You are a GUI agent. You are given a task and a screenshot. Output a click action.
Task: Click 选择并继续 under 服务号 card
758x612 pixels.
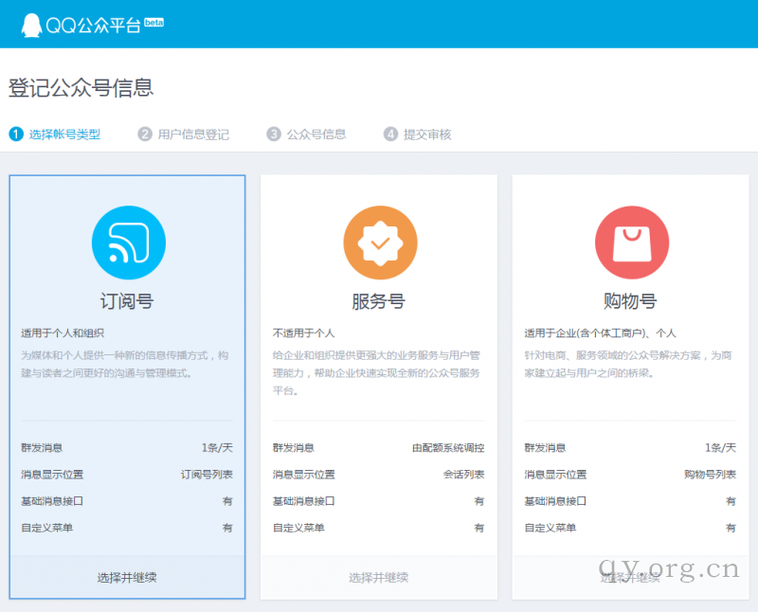pyautogui.click(x=378, y=577)
